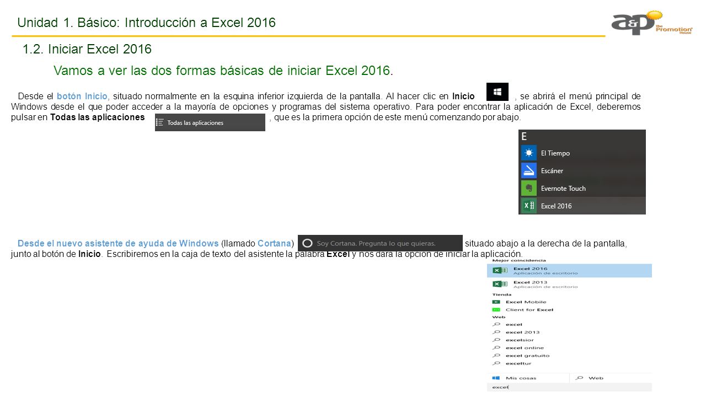Image resolution: width=706 pixels, height=397 pixels.
Task: Click 'Desde el nuevo asistente de ayuda' text
Action: [x=118, y=244]
